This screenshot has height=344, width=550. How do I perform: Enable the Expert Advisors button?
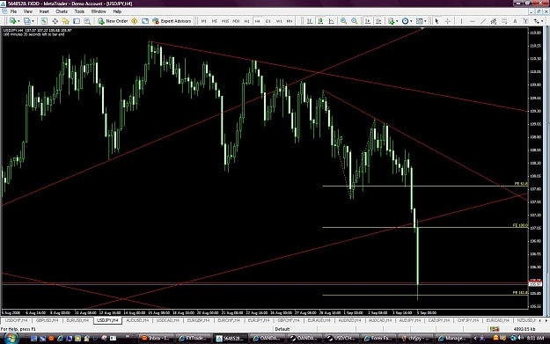point(172,21)
